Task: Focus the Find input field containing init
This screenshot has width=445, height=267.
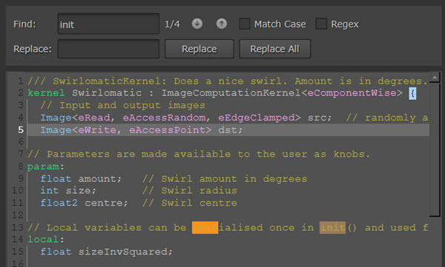Action: click(x=108, y=24)
